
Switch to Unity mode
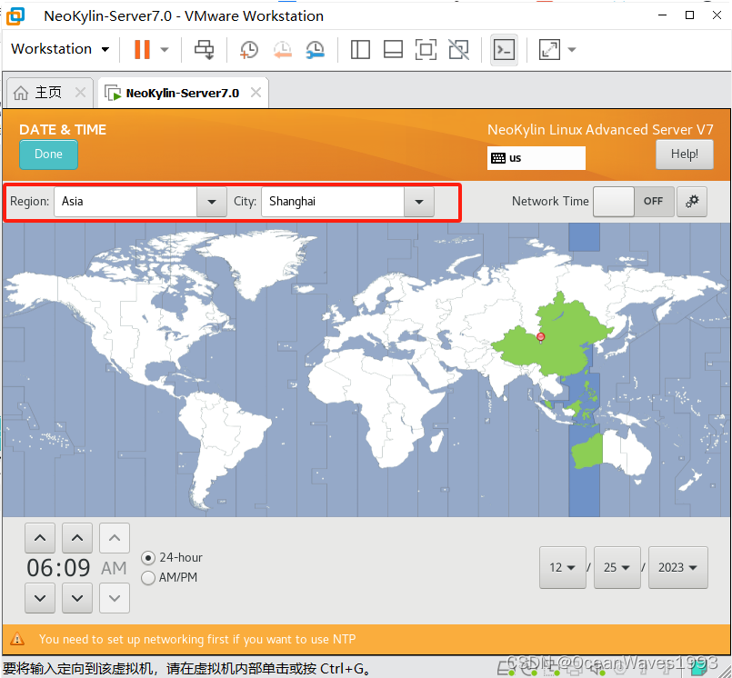(x=459, y=49)
